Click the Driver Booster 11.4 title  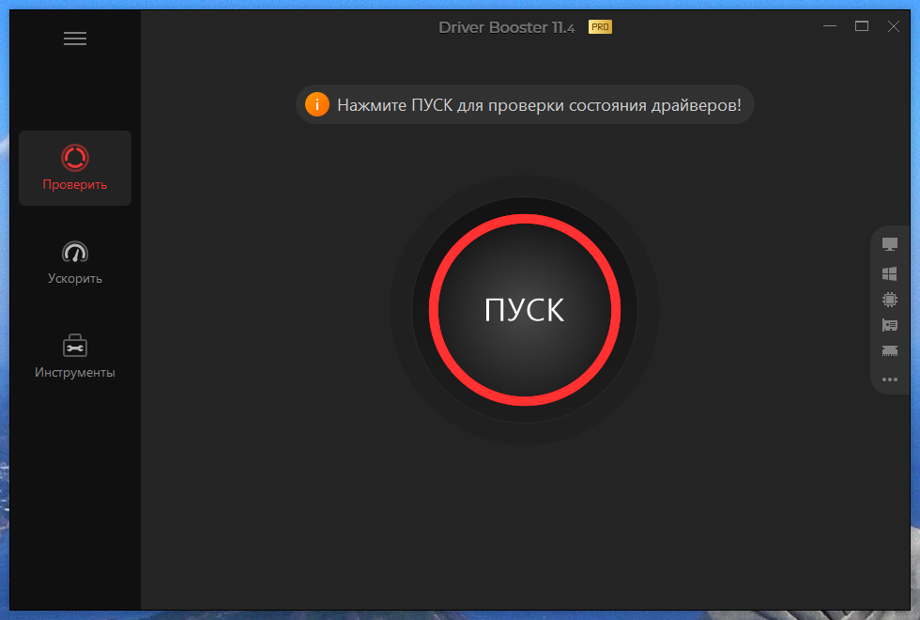[x=506, y=27]
